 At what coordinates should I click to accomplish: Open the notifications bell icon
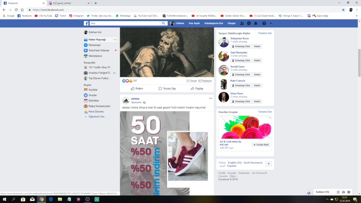256,23
